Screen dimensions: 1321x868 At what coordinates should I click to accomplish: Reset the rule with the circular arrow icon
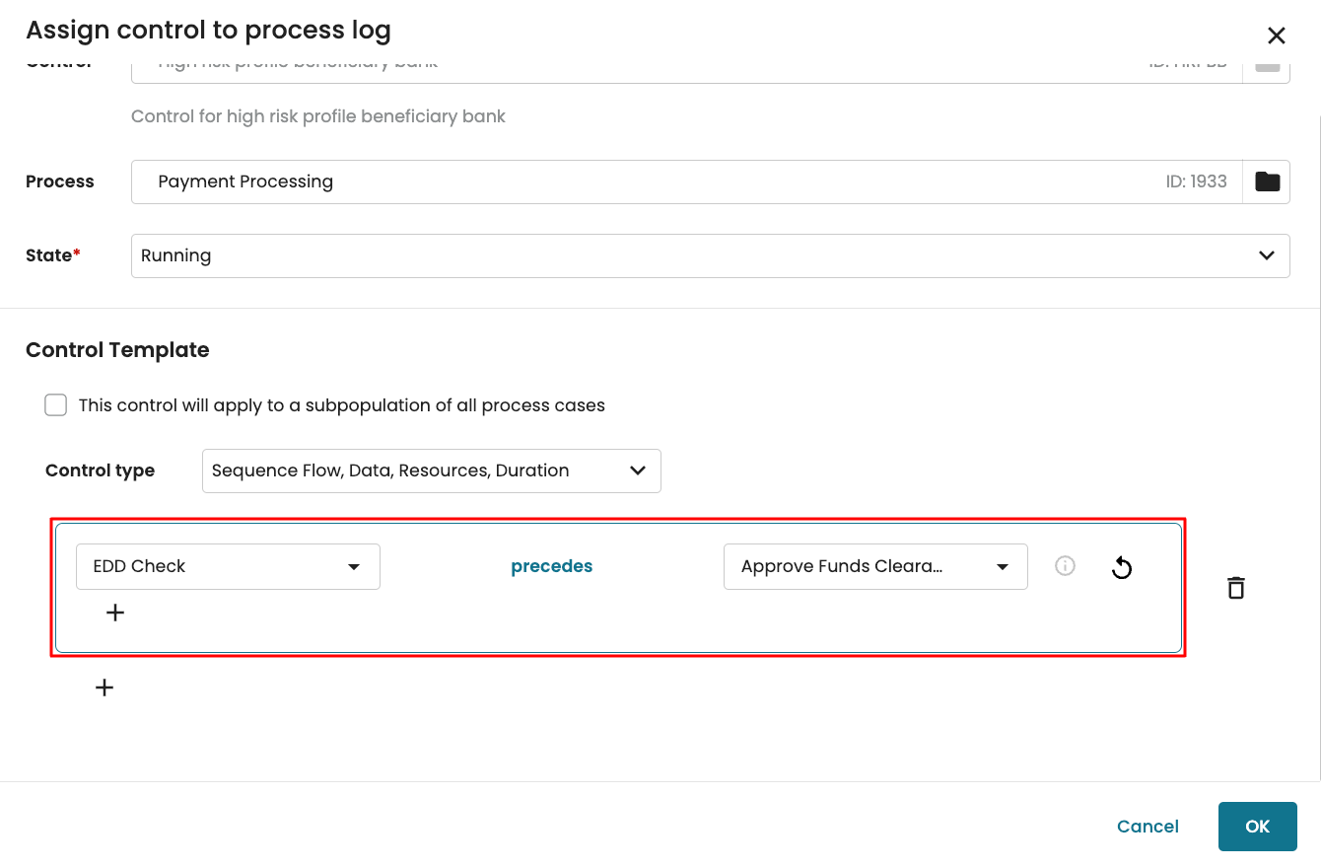click(1122, 567)
